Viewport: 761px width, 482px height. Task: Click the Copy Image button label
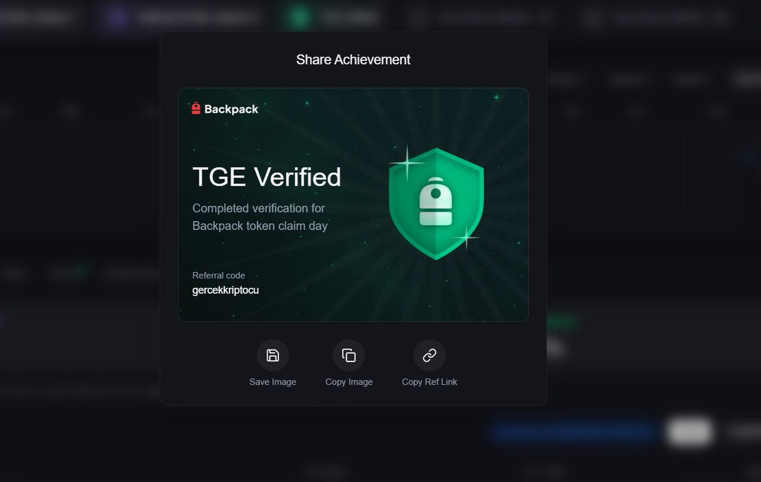(x=349, y=381)
